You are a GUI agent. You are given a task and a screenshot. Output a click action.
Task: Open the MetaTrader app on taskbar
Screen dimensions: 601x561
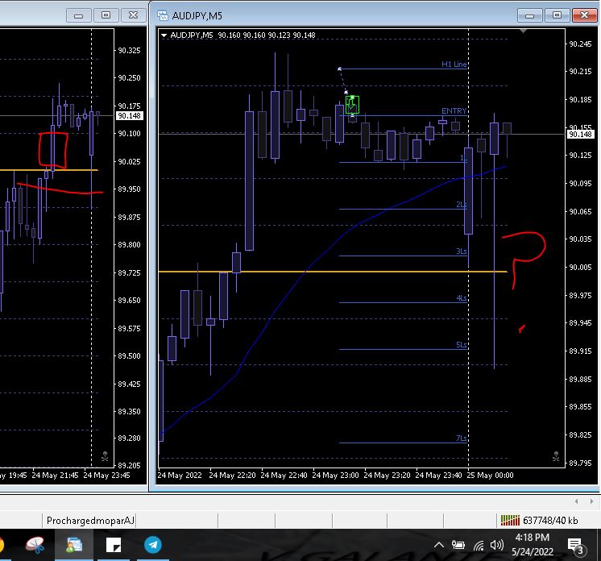[74, 545]
